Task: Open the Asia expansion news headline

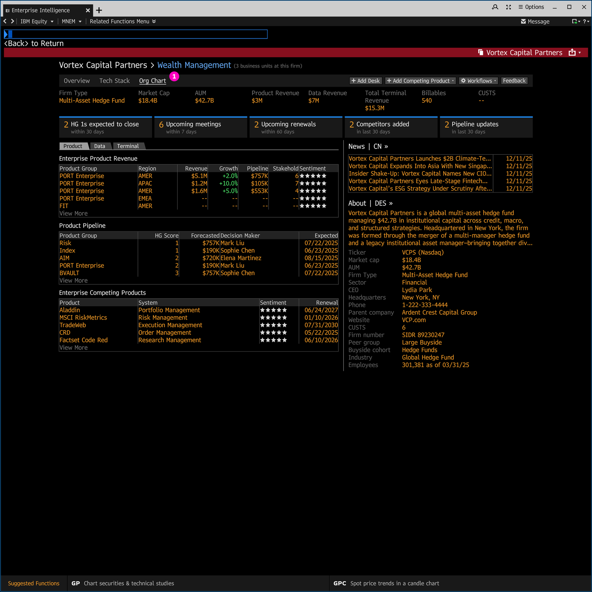Action: [x=420, y=166]
